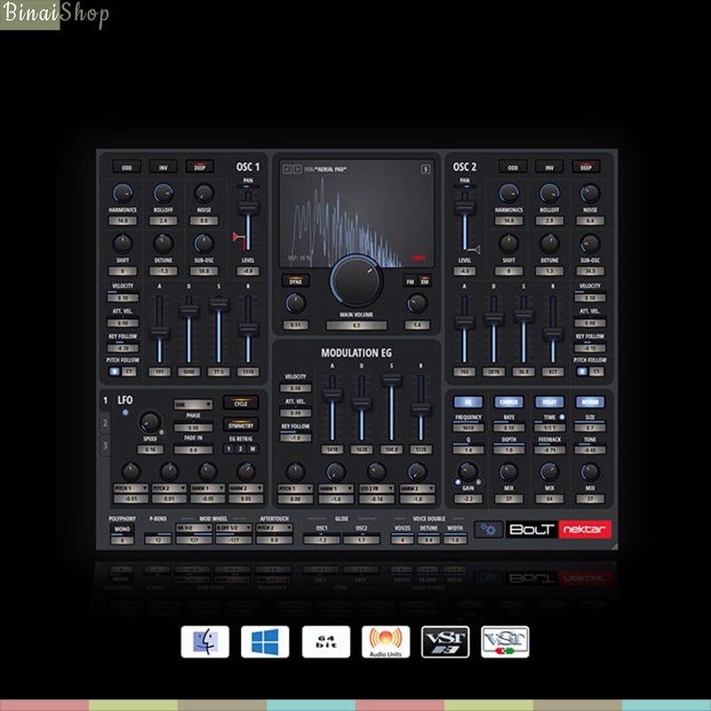Open the settings gear next to Bolt logo
The width and height of the screenshot is (711, 711).
tap(487, 529)
